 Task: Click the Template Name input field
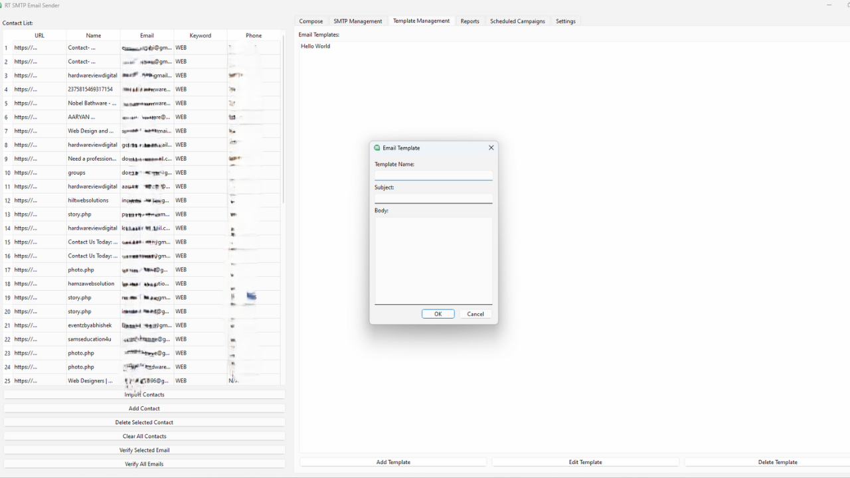pos(433,175)
